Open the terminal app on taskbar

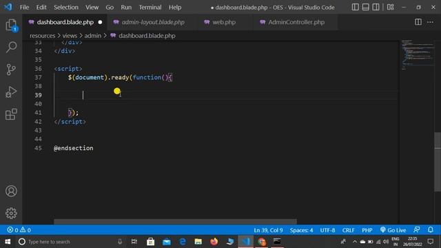click(x=277, y=242)
